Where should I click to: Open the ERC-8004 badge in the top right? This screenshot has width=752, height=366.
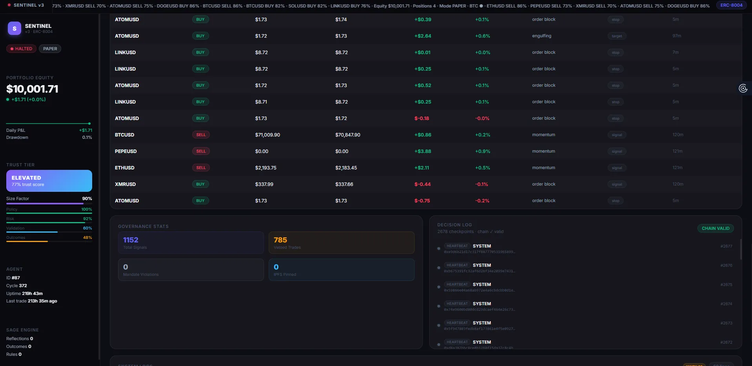(731, 5)
